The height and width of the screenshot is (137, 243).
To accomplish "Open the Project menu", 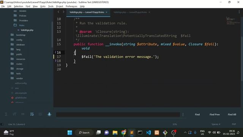I will click(60, 6).
